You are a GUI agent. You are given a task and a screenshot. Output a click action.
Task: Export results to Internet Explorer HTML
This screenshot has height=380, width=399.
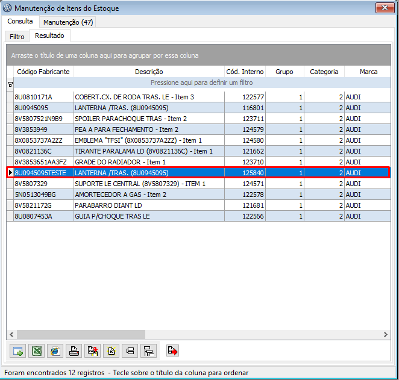[x=55, y=351]
